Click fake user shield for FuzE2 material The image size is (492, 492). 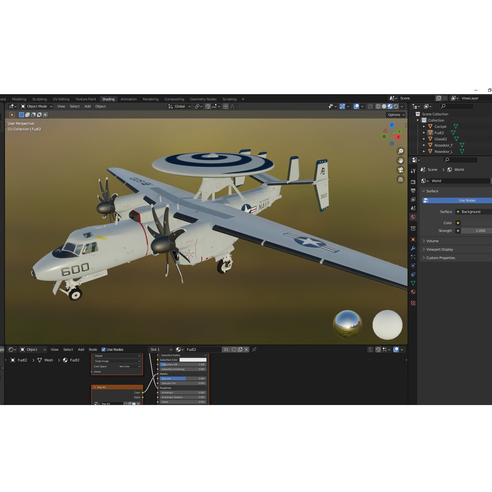(234, 350)
